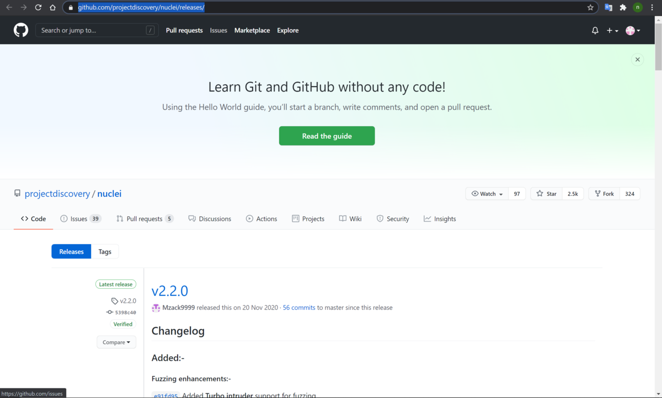This screenshot has height=398, width=662.
Task: Open the user account avatar dropdown
Action: (633, 30)
